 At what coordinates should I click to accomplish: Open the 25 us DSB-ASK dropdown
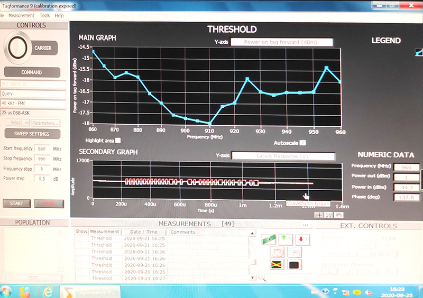33,113
